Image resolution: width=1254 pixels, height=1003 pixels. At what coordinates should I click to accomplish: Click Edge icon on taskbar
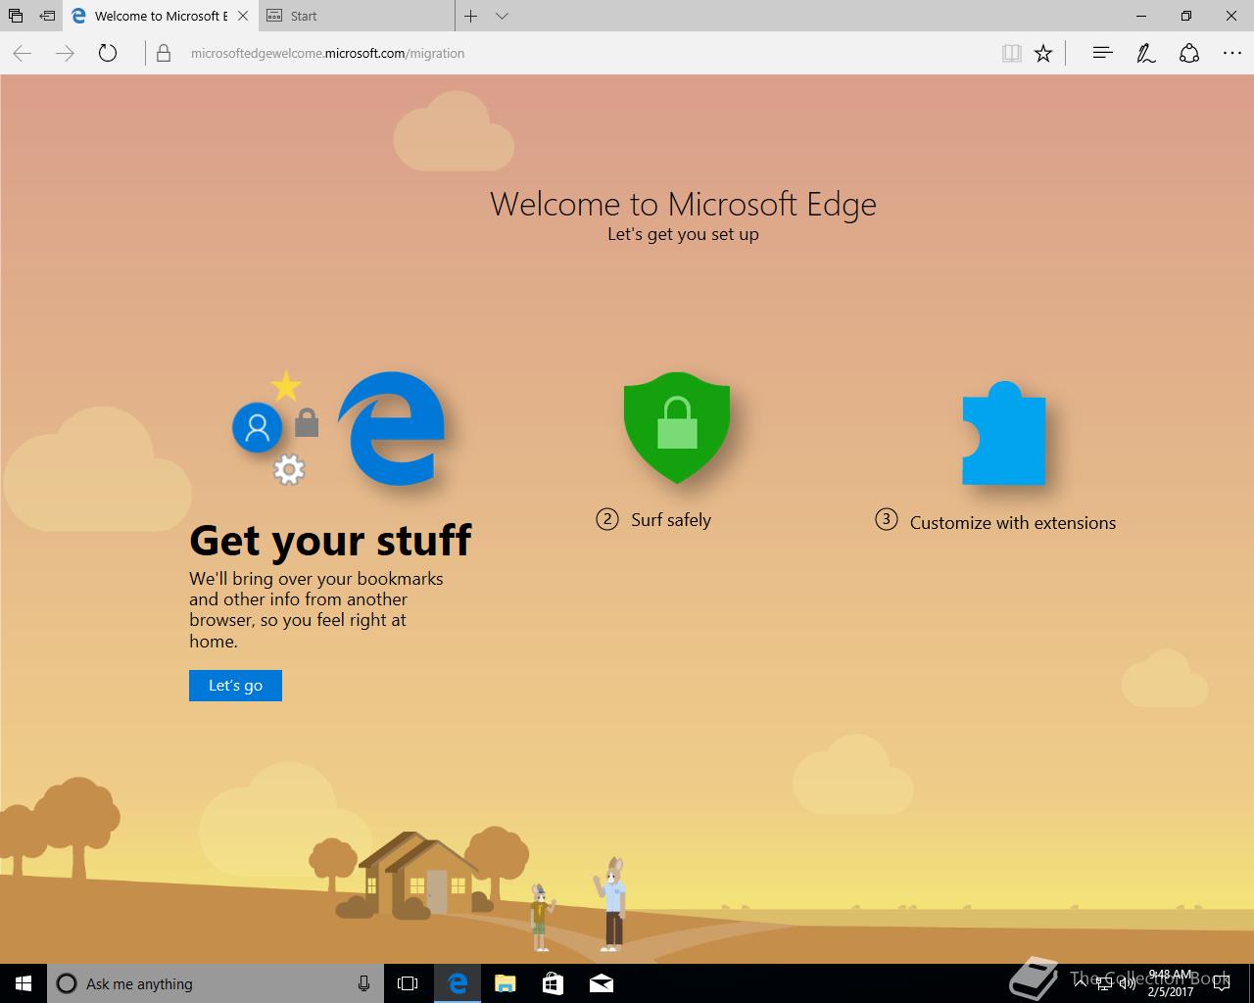[457, 983]
